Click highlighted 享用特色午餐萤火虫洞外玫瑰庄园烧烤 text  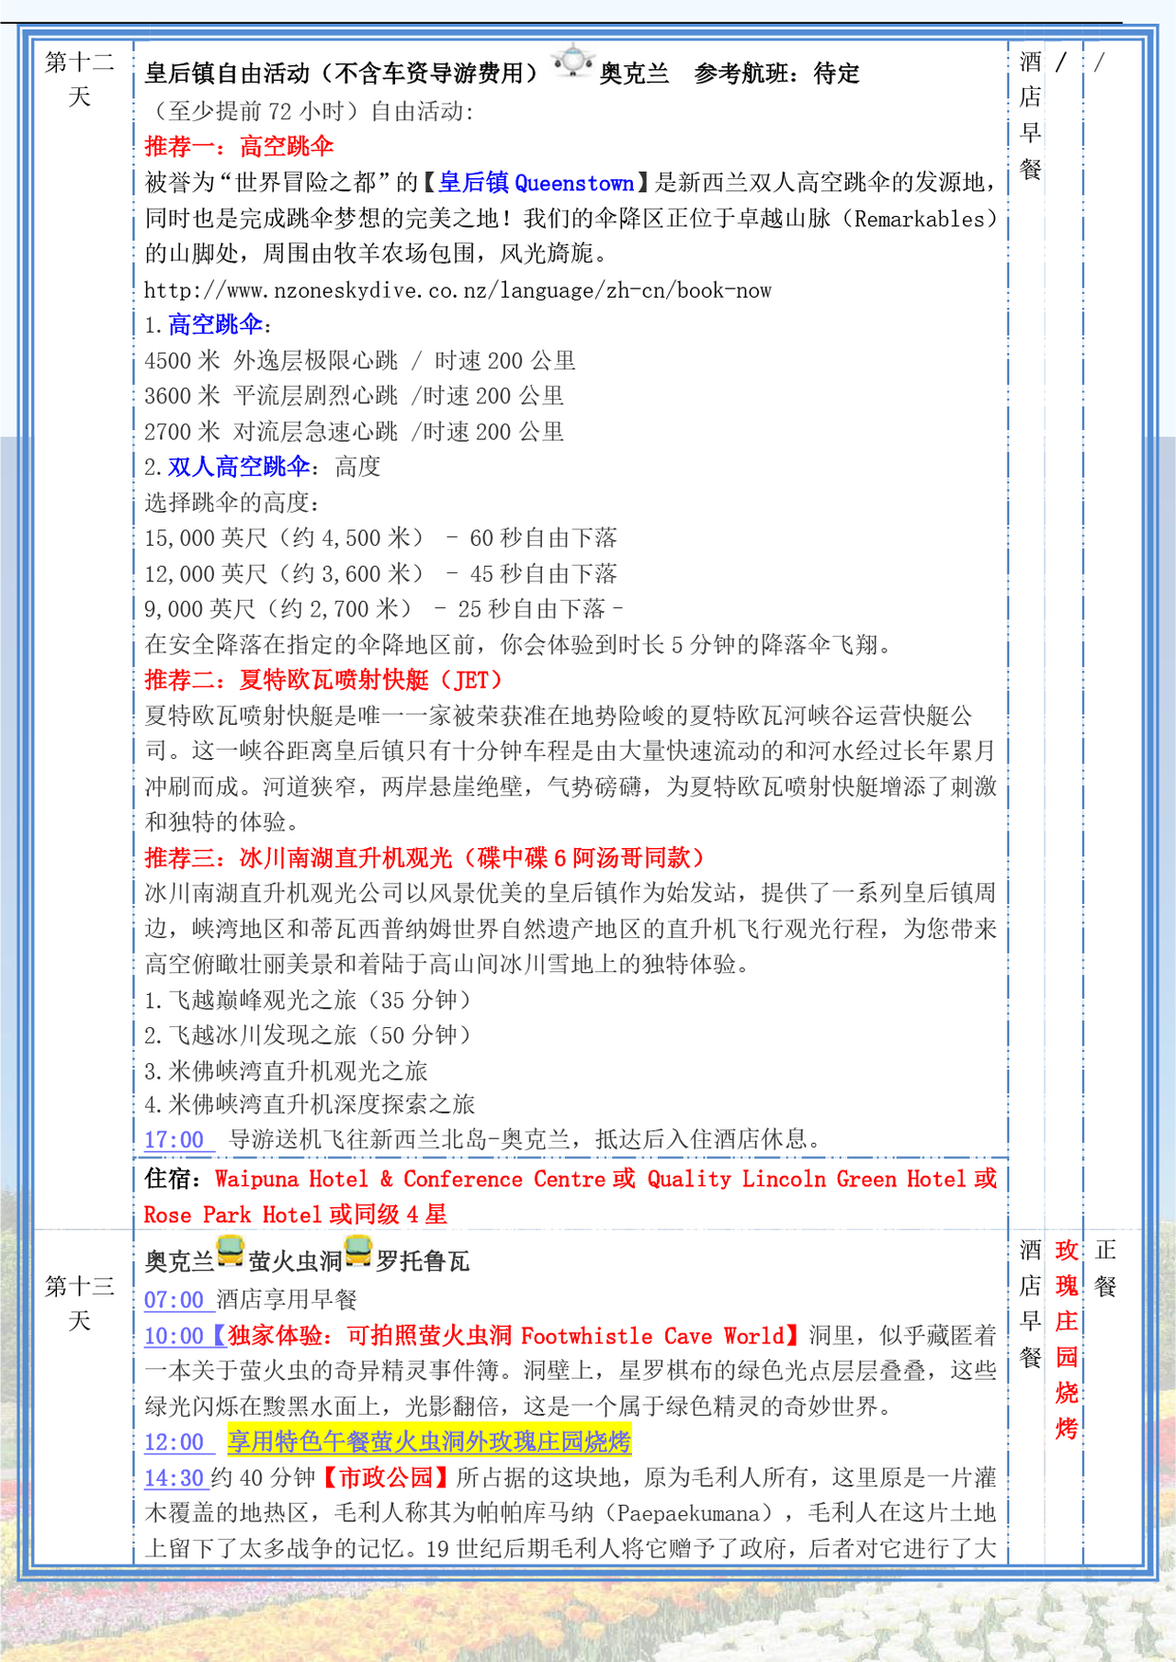[x=429, y=1442]
